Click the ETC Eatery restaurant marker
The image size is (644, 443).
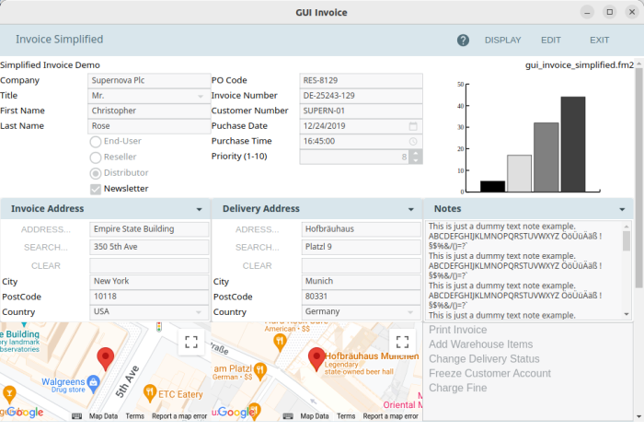149,393
